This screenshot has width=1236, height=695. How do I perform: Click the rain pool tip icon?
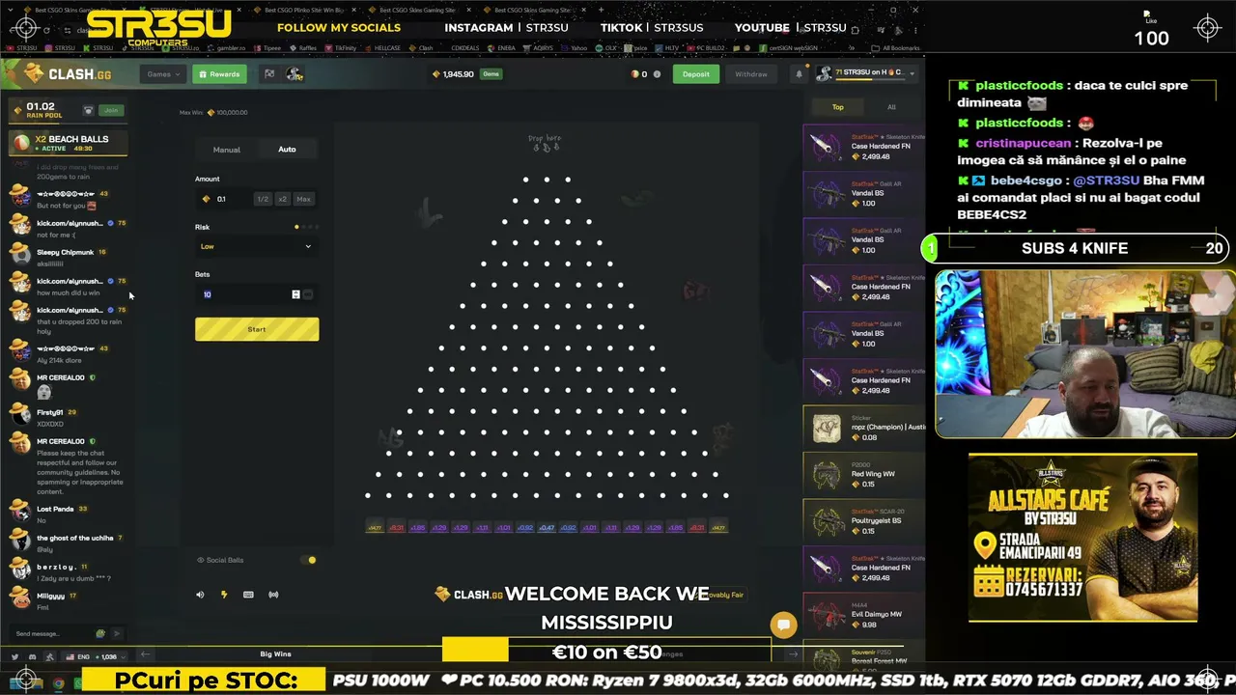(x=89, y=111)
